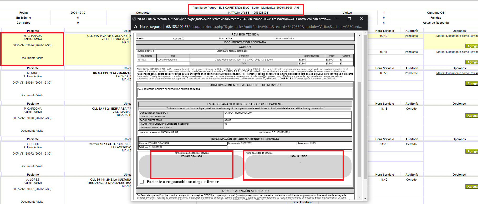Click receipt number 197432 cell
478x204 pixels.
click(147, 60)
